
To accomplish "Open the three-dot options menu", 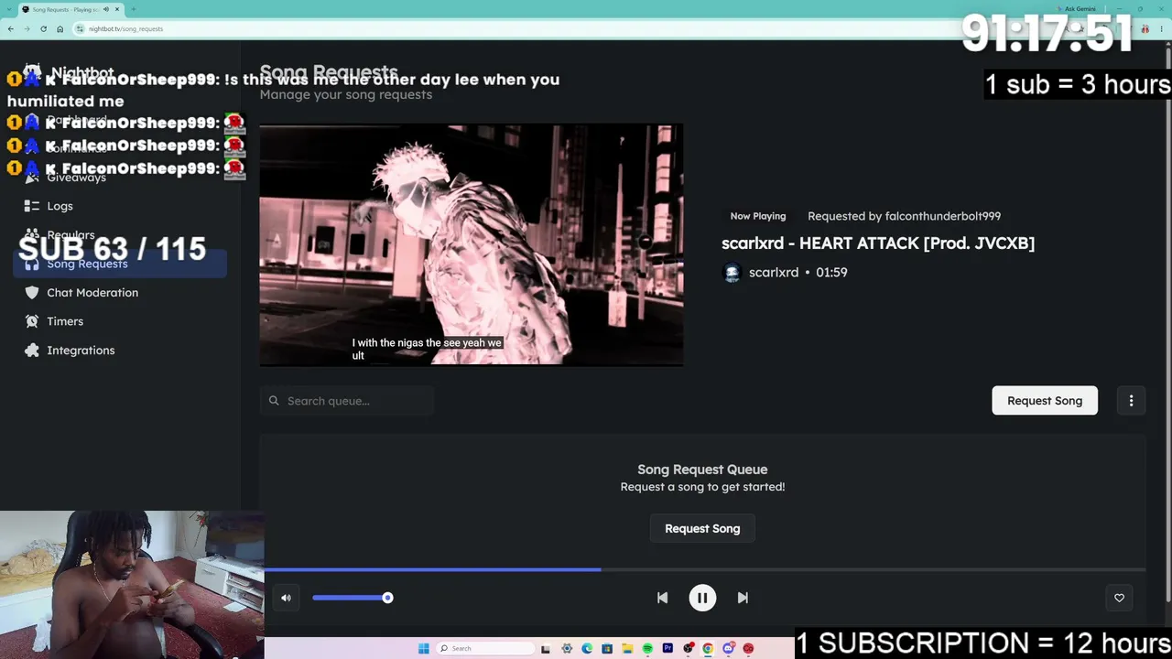I will [1131, 401].
